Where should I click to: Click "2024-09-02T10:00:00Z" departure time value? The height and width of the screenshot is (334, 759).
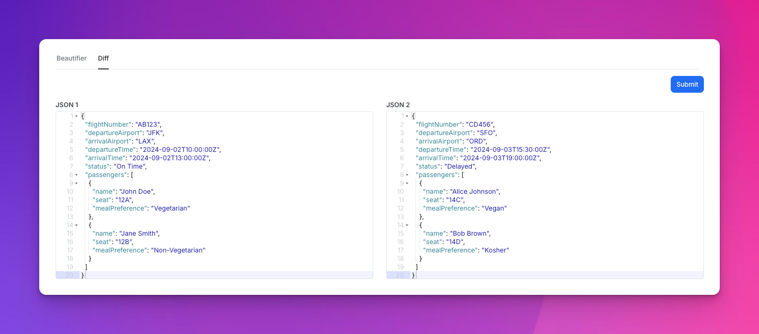click(179, 150)
